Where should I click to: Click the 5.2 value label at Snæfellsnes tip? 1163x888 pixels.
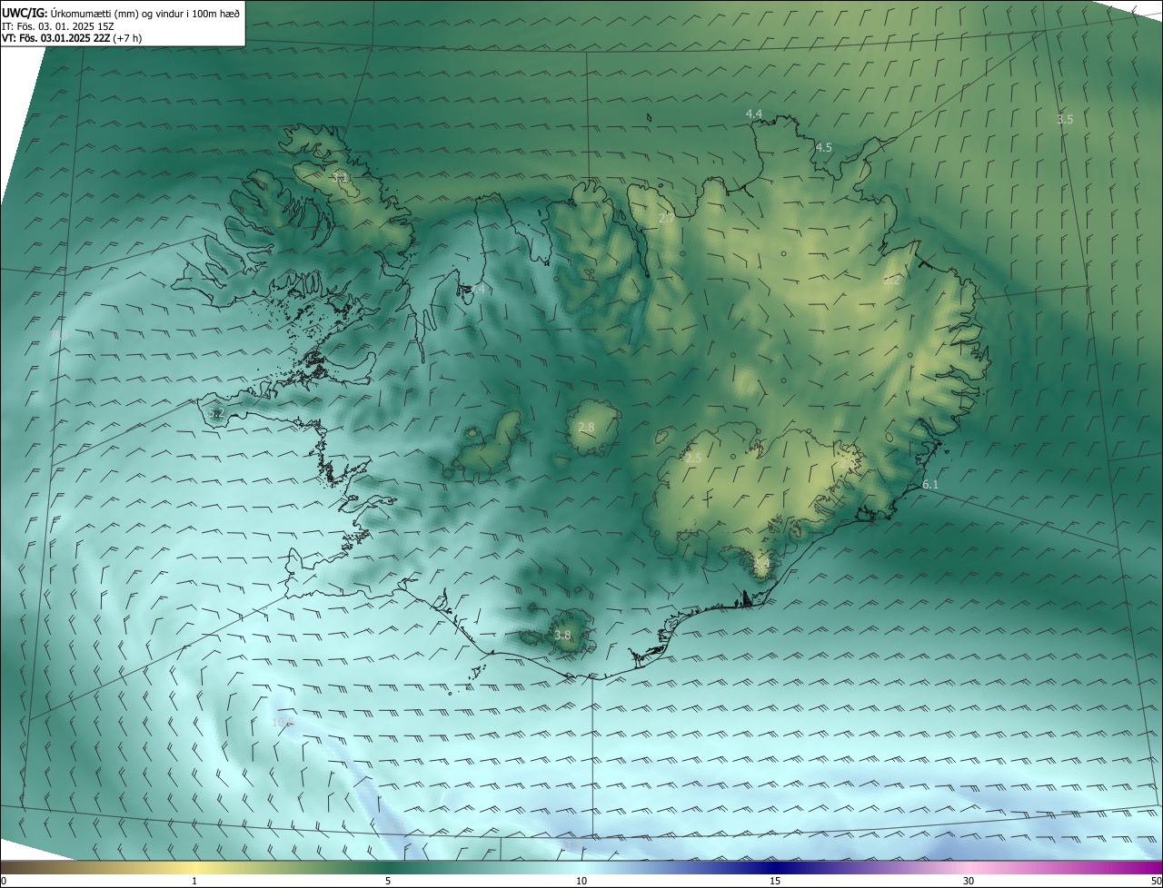click(215, 413)
